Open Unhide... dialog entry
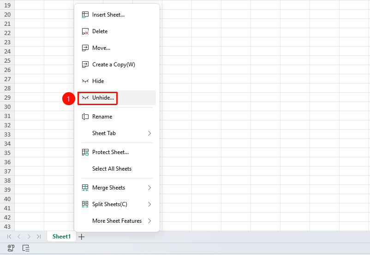Image resolution: width=370 pixels, height=255 pixels. (x=117, y=98)
